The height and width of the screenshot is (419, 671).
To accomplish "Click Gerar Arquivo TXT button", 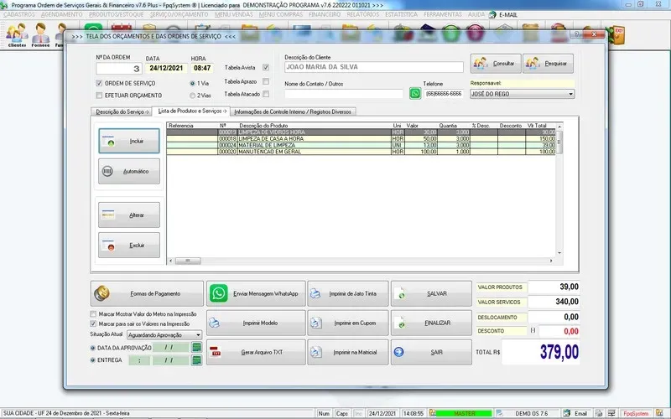I will [x=254, y=352].
